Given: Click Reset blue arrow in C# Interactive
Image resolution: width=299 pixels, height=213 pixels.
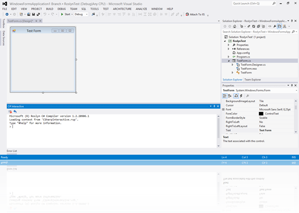Looking at the screenshot, I should pos(15,112).
